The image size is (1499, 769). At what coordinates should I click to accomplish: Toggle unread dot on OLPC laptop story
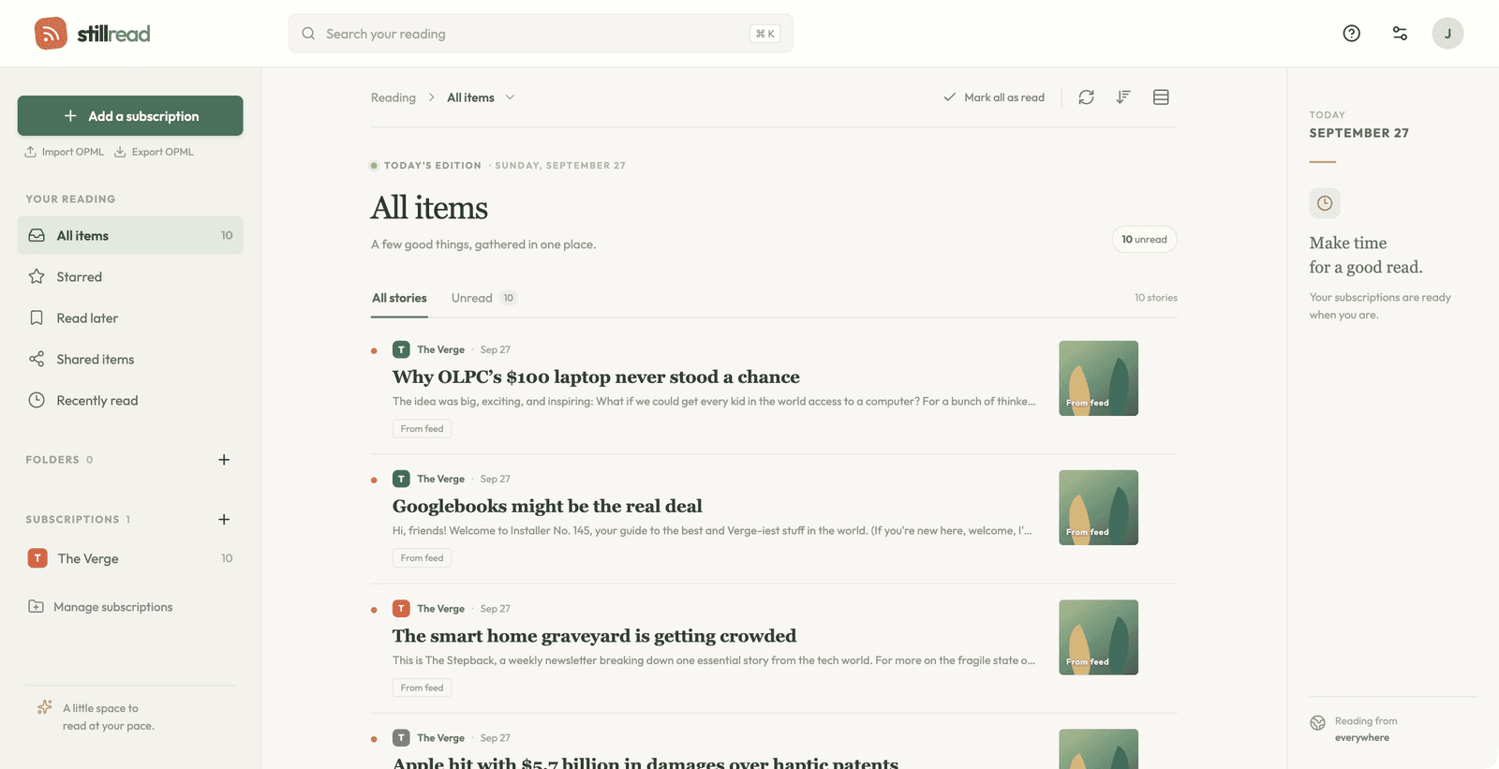[374, 351]
